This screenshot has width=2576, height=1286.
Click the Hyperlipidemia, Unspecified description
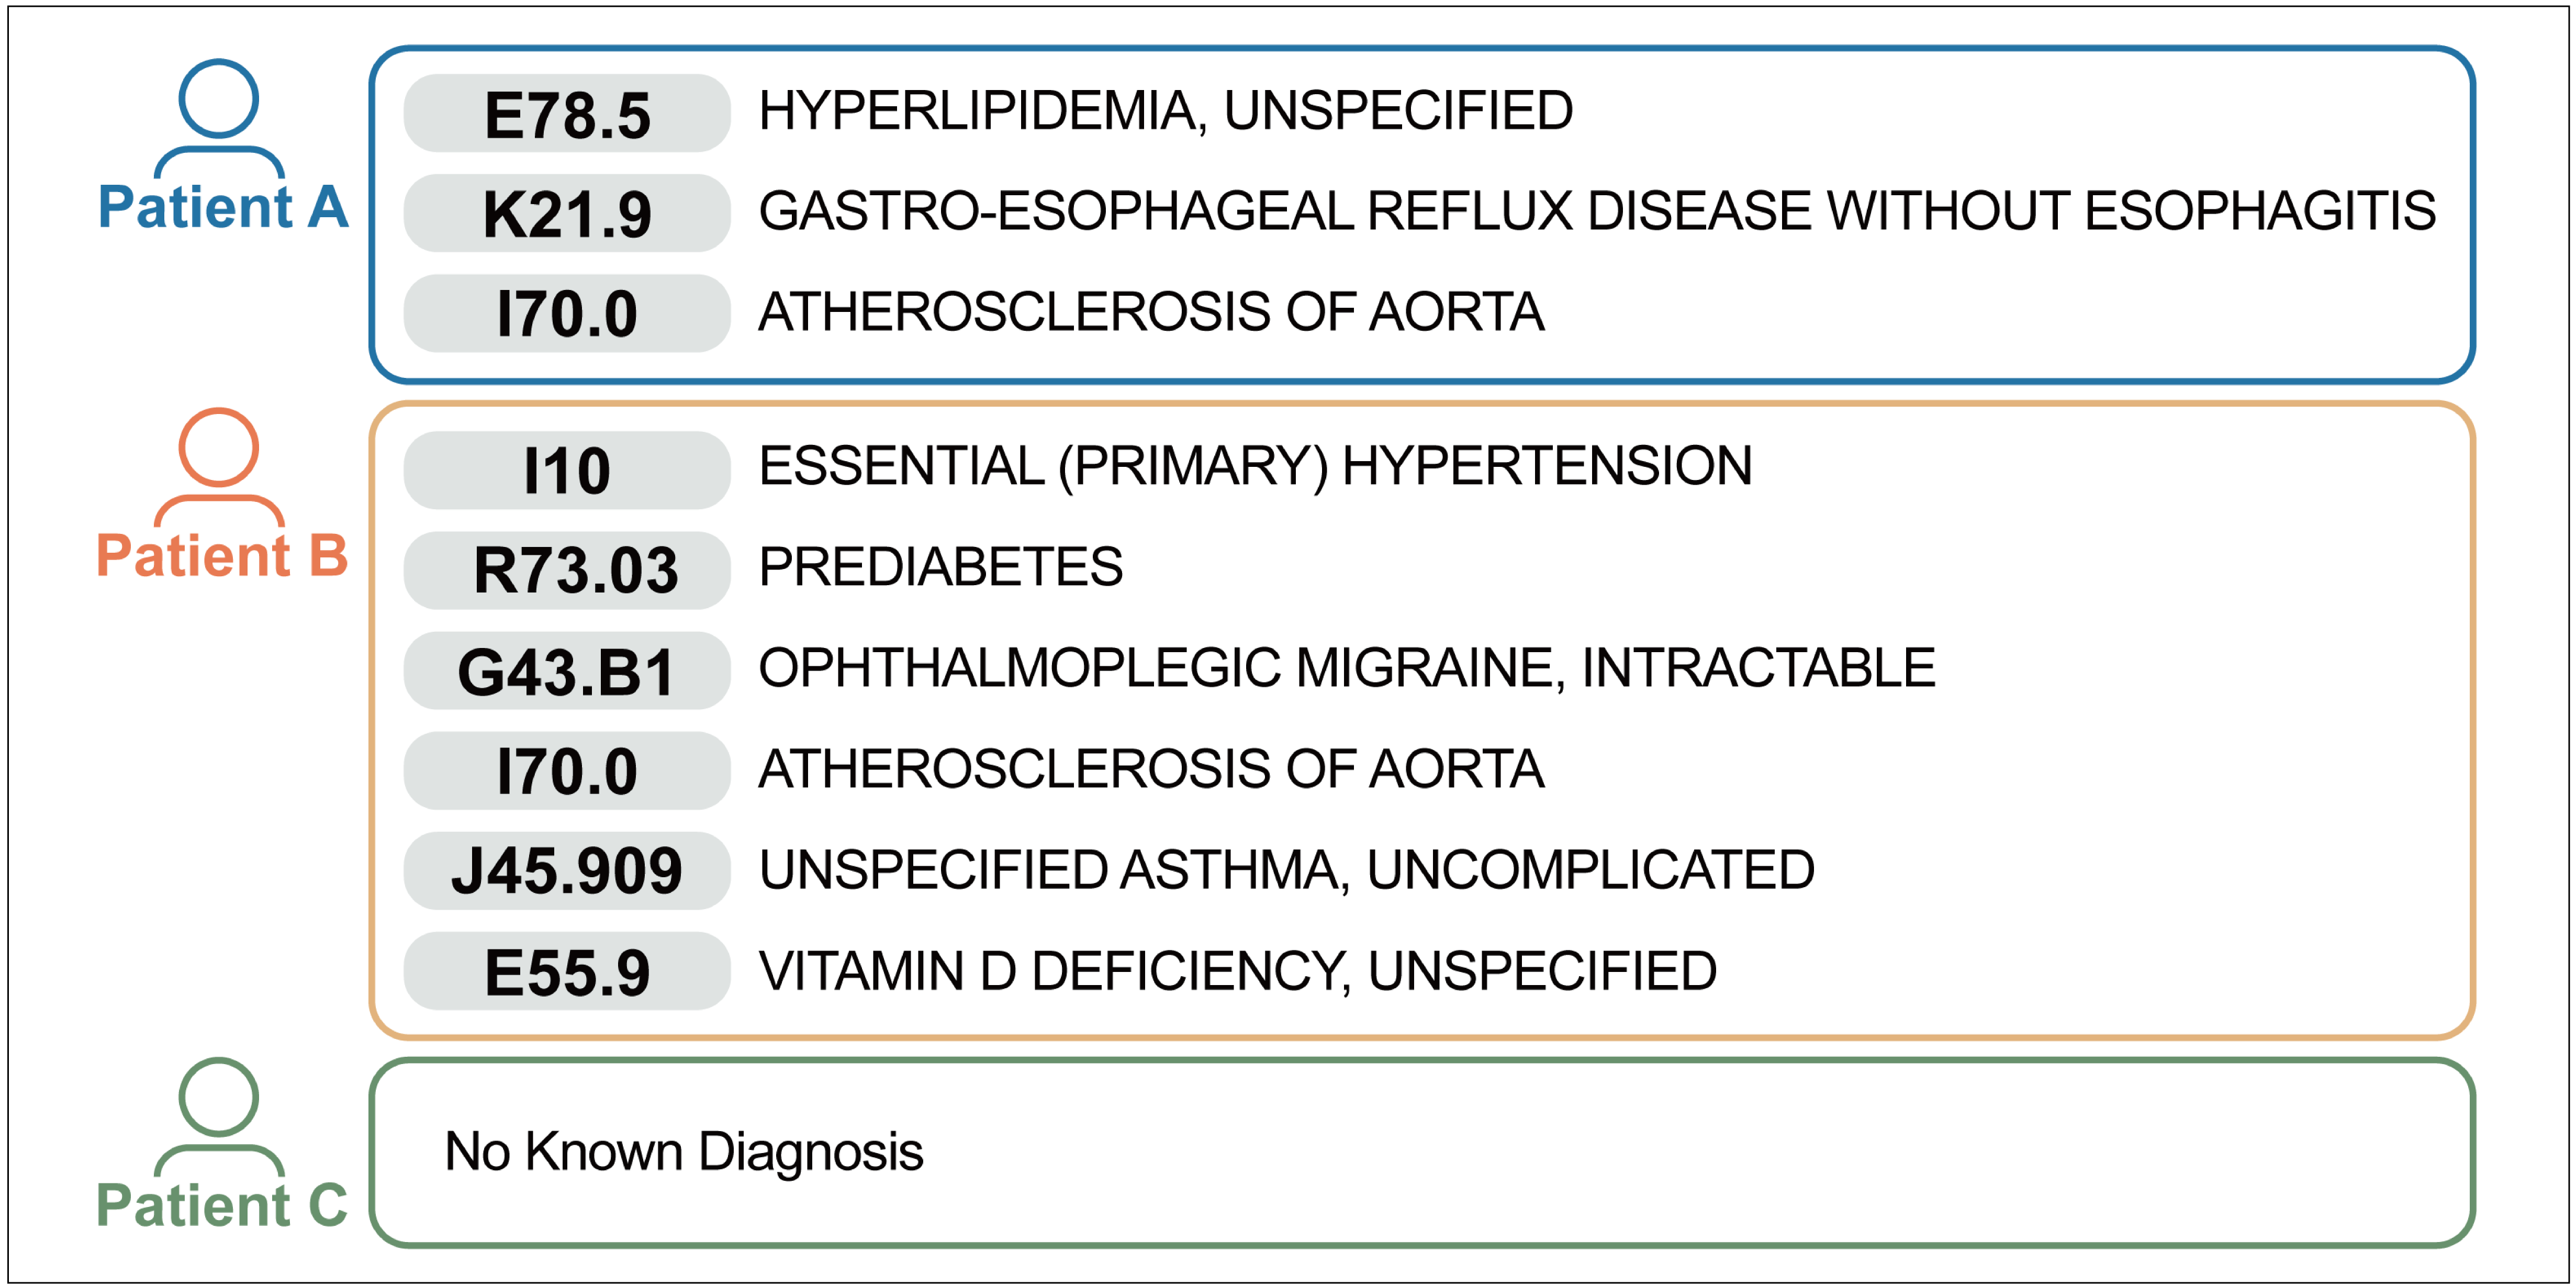(1166, 110)
